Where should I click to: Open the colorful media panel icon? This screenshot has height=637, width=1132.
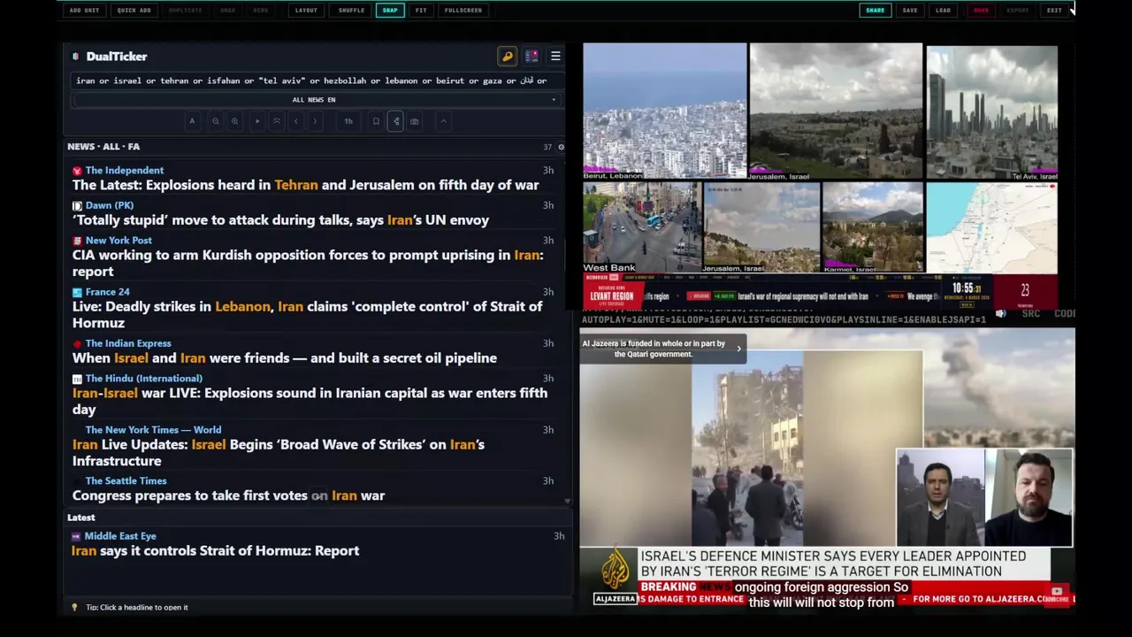point(532,57)
